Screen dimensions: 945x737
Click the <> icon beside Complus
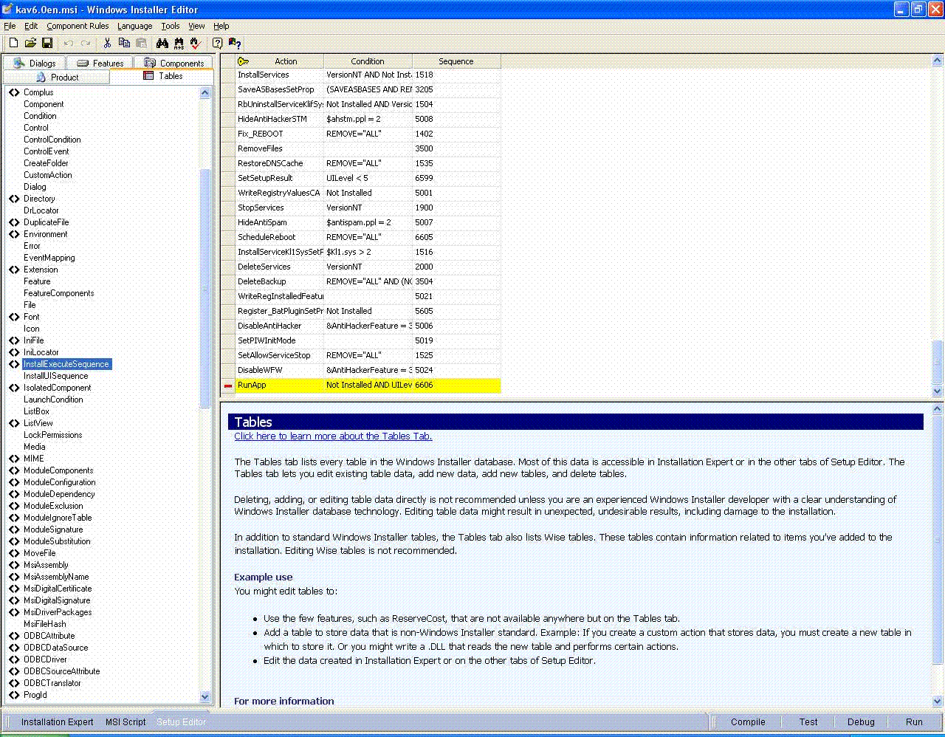click(14, 92)
